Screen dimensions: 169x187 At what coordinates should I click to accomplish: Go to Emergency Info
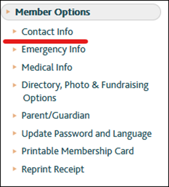(53, 50)
